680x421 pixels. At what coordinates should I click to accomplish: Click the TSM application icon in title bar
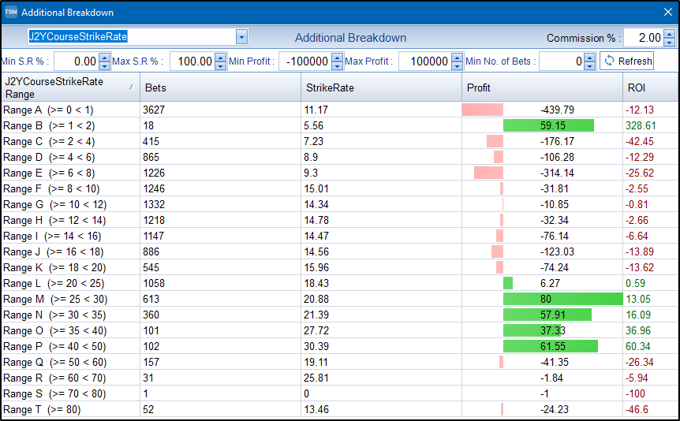(x=10, y=12)
